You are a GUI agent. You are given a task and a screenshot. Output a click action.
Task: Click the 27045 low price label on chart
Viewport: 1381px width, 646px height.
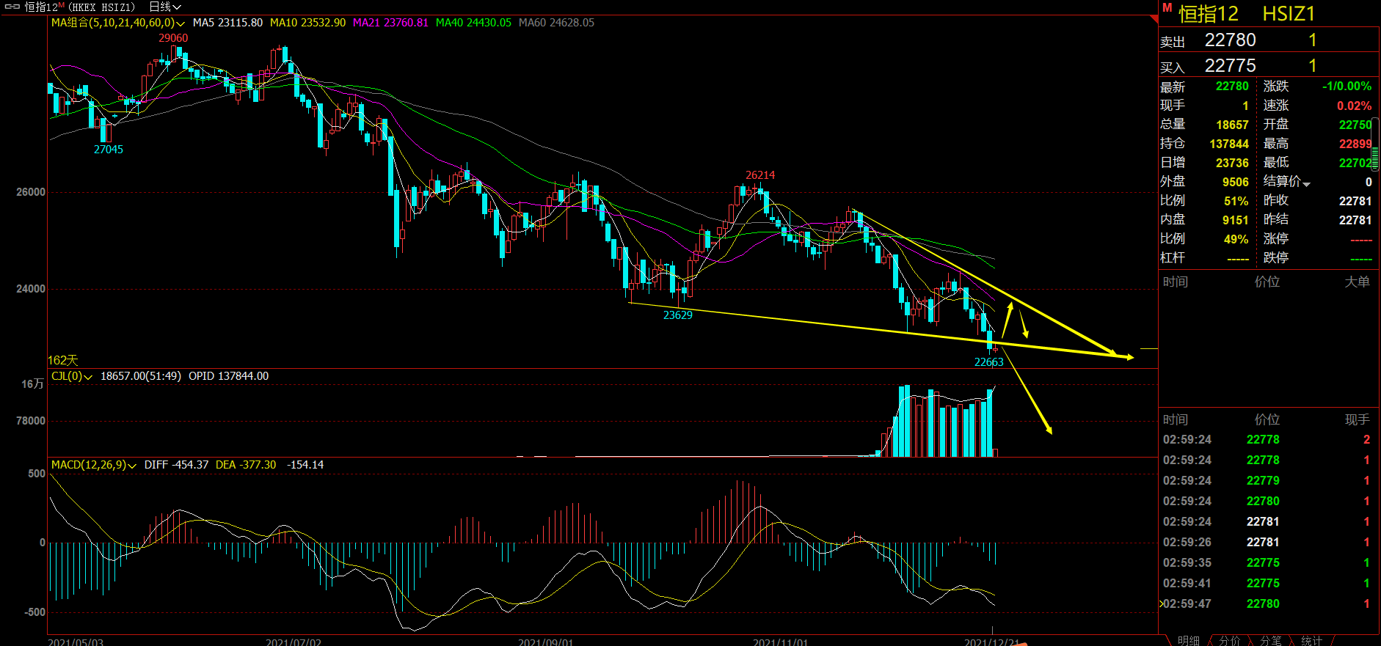(x=109, y=150)
